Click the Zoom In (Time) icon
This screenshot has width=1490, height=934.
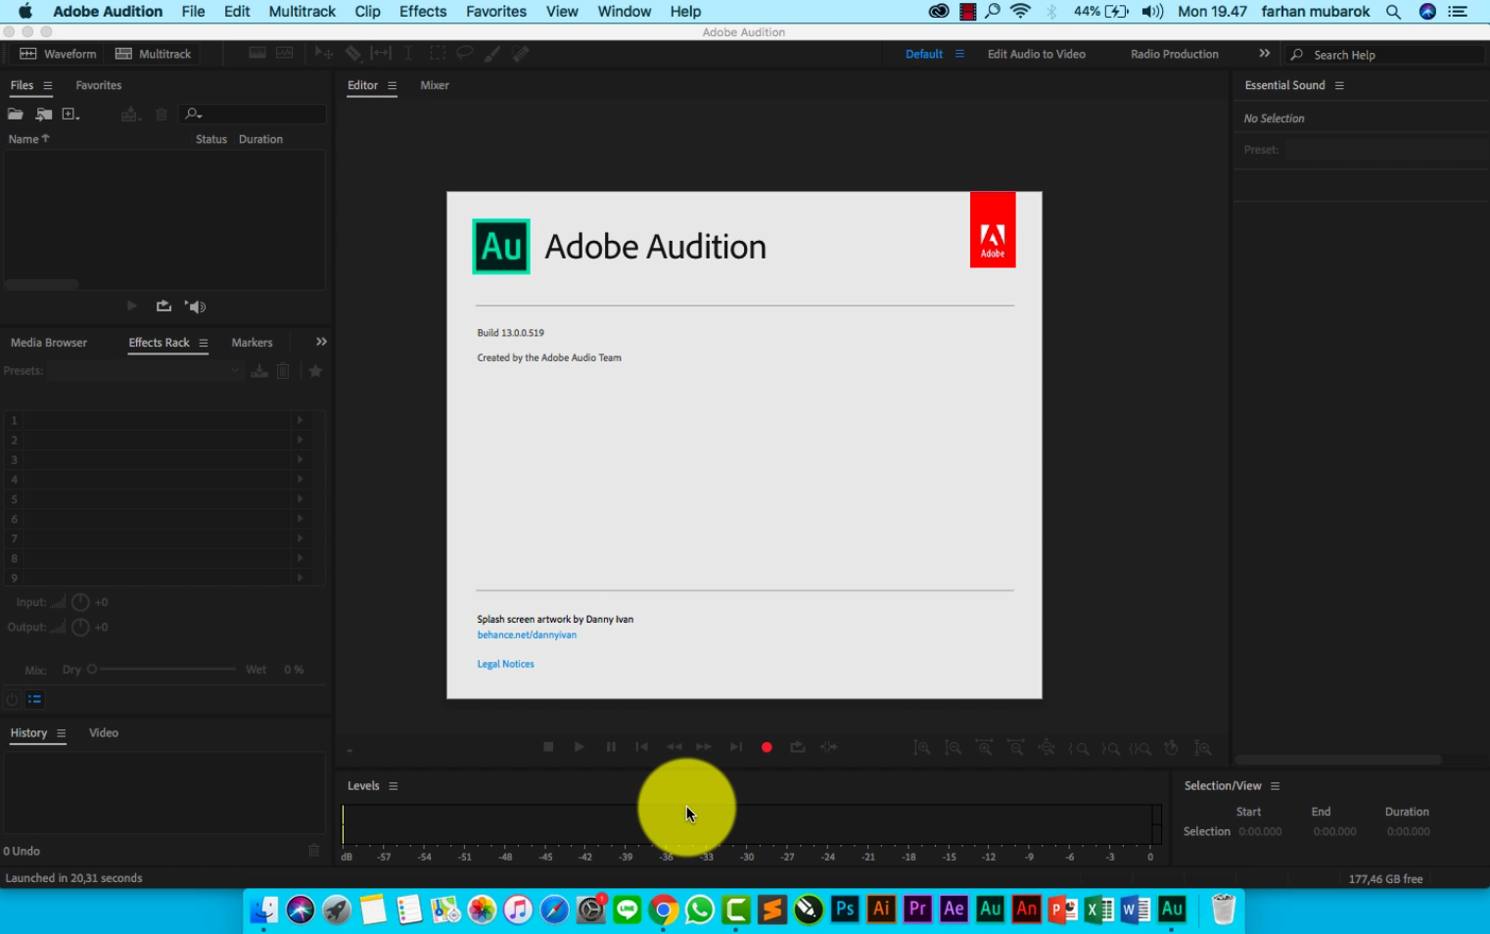985,748
